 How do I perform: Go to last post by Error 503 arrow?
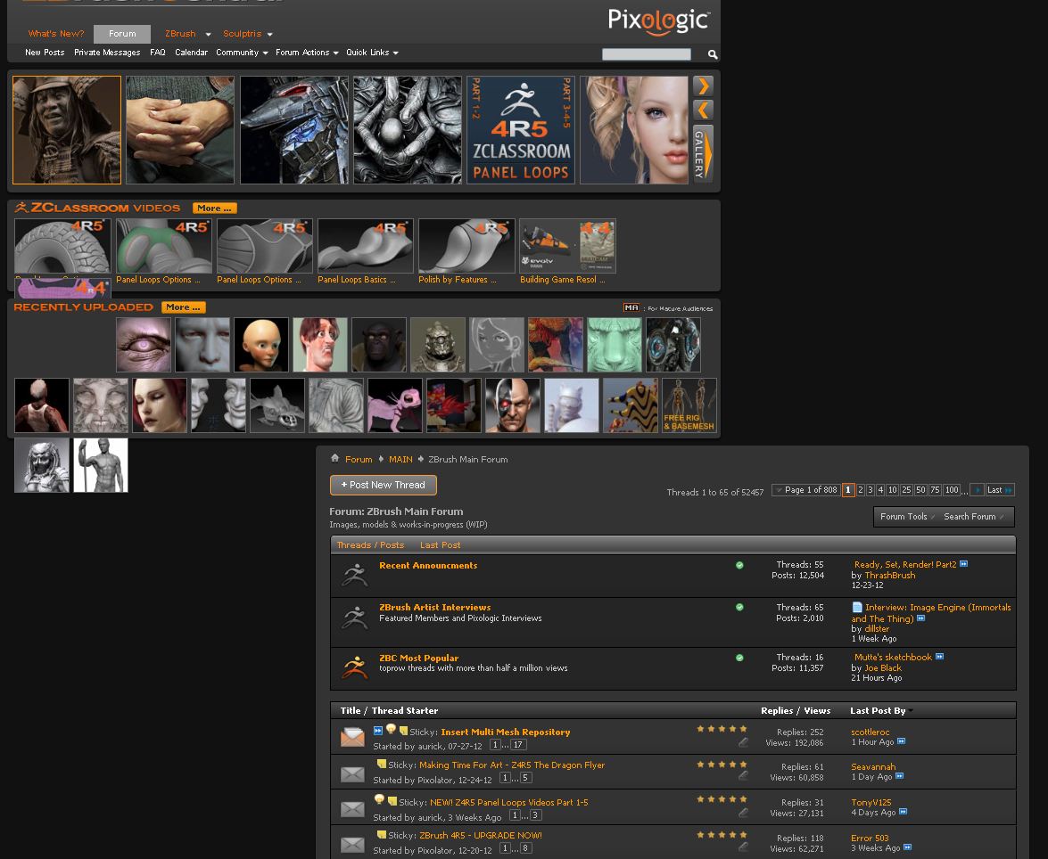coord(908,847)
